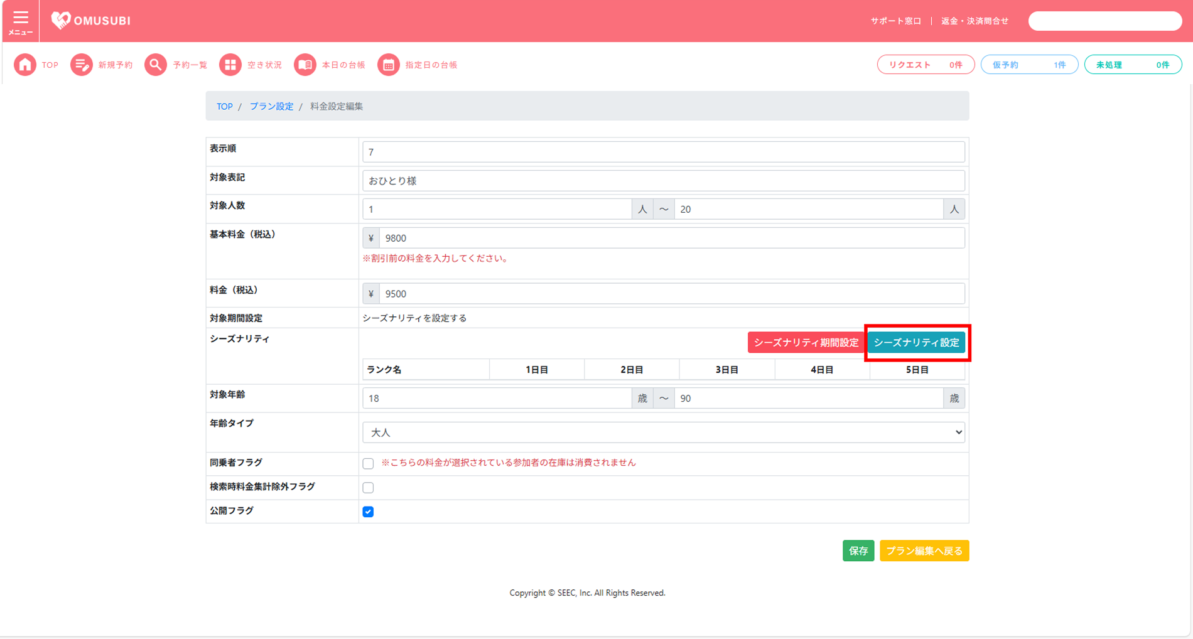Image resolution: width=1193 pixels, height=639 pixels.
Task: Toggle 検索時料金集計除外フラグ checkbox
Action: tap(368, 488)
